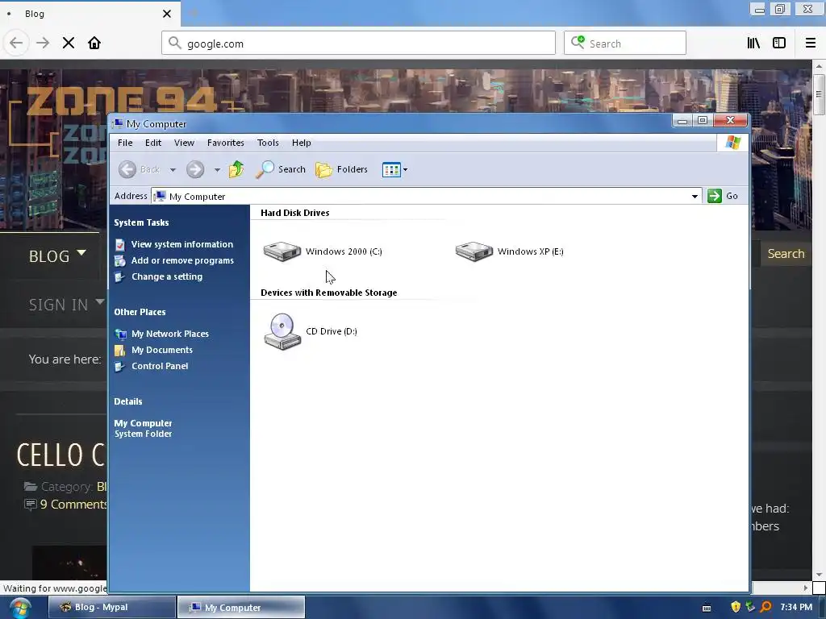Viewport: 826px width, 619px height.
Task: Click the google.com URL bar
Action: 358,44
